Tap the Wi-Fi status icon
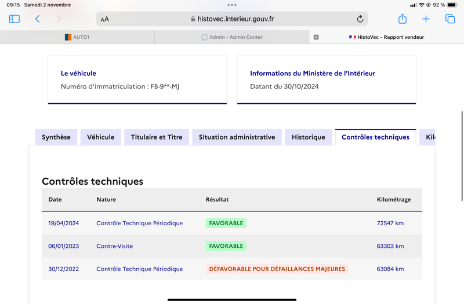This screenshot has height=304, width=464. [422, 5]
